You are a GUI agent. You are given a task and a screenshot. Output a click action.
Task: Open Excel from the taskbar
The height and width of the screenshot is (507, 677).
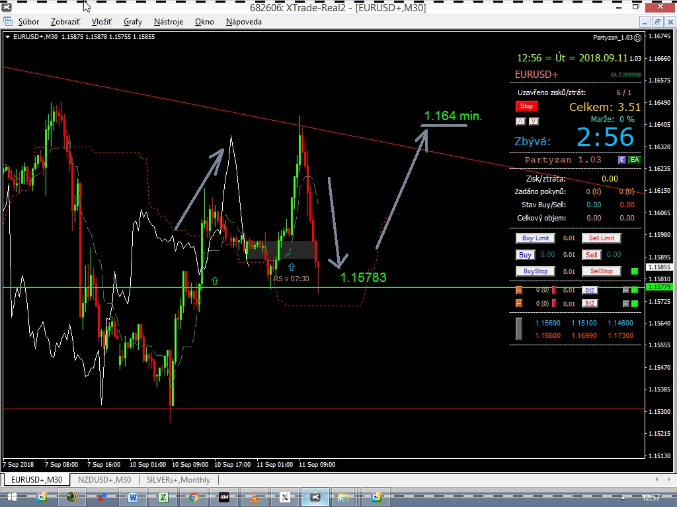click(163, 497)
